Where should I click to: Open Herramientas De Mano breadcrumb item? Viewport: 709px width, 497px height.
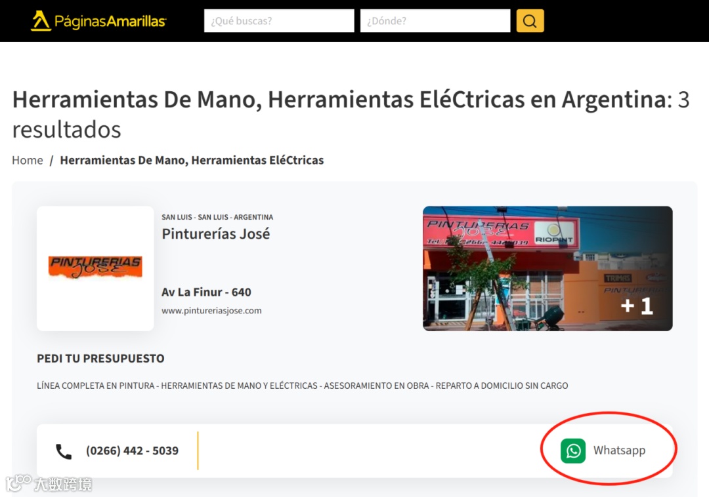point(192,160)
